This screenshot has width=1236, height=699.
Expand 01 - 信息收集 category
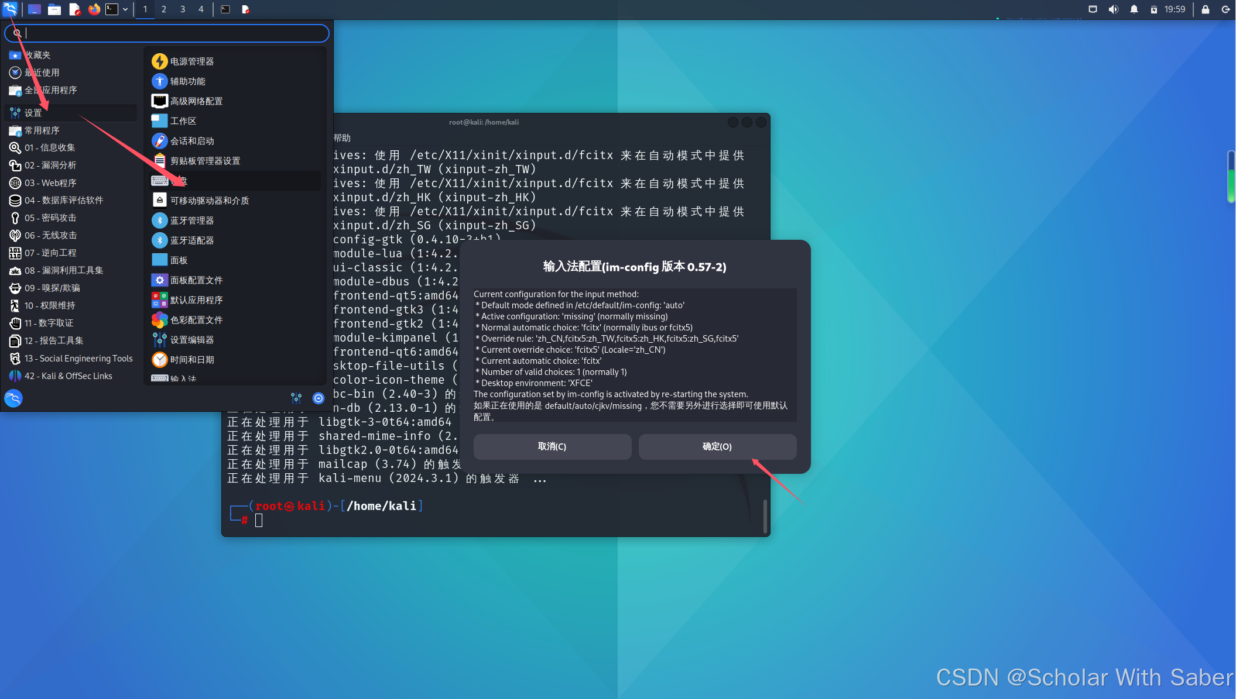point(50,147)
